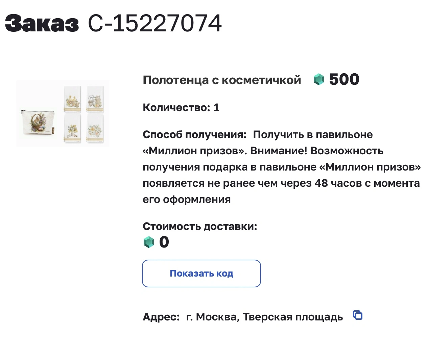This screenshot has height=338, width=428.
Task: Click the 48 часов notice line
Action: 281,183
